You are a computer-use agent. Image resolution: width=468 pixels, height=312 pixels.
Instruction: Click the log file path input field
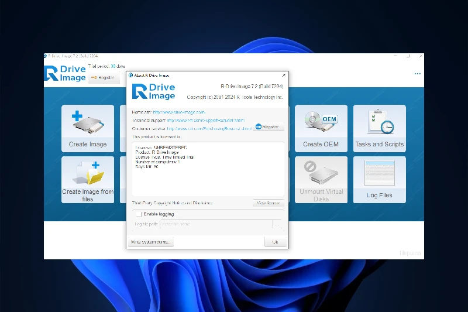point(216,224)
